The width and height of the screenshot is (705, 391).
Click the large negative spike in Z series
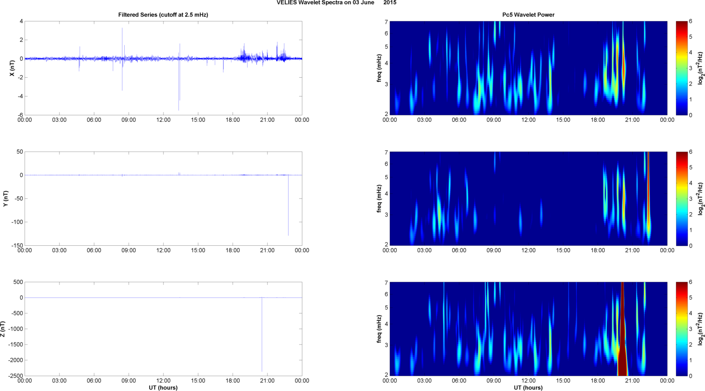(x=262, y=335)
